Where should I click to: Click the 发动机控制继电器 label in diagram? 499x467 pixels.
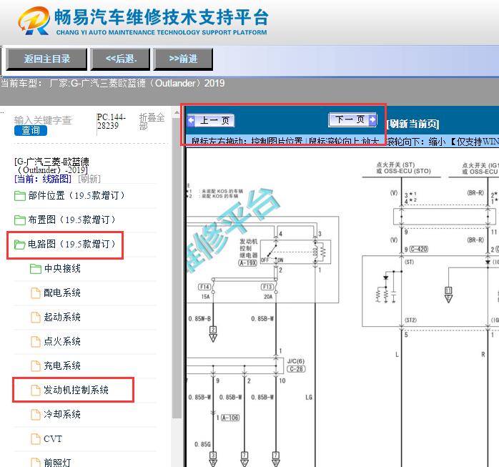point(248,248)
